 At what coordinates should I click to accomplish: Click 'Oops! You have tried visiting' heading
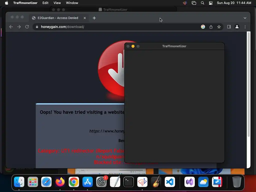(x=82, y=112)
